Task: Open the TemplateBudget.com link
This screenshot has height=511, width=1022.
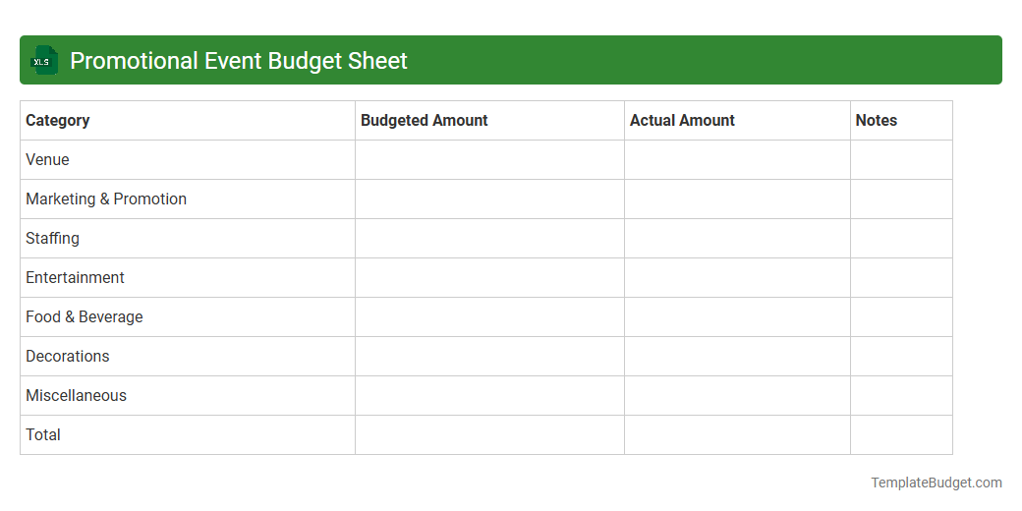Action: pyautogui.click(x=937, y=483)
